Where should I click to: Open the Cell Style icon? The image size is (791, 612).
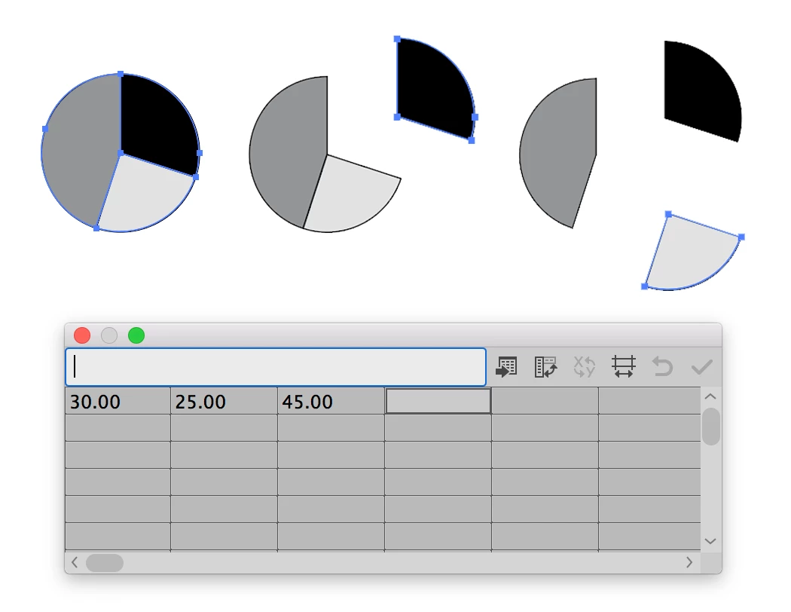(x=624, y=367)
